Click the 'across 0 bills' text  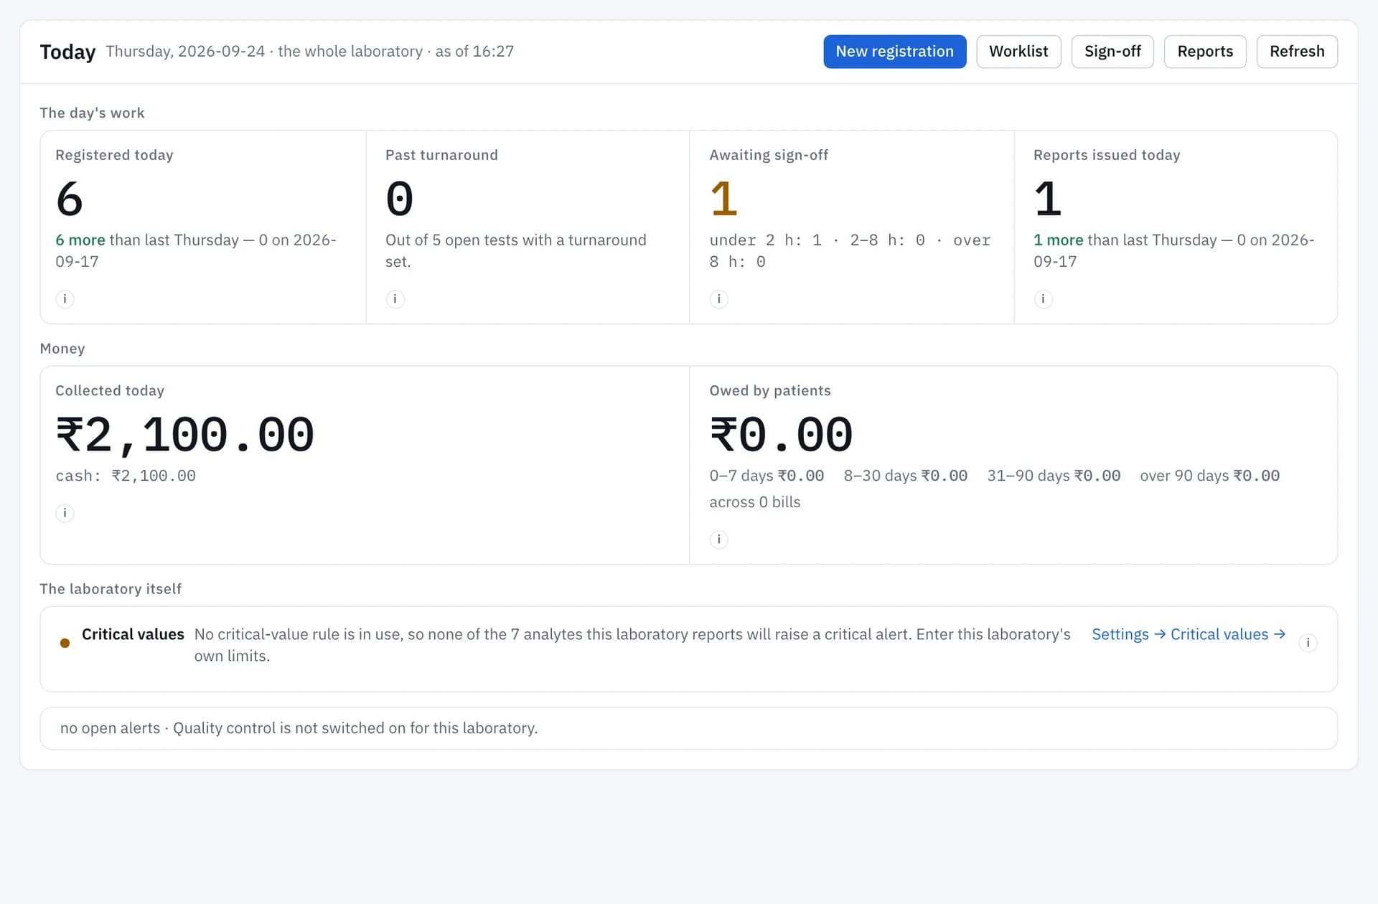click(x=755, y=502)
